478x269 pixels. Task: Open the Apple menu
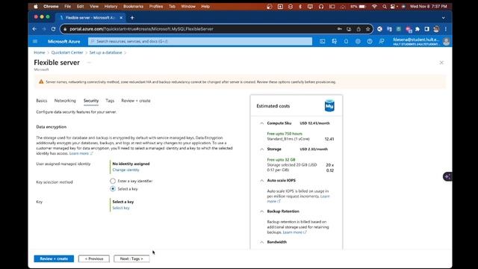pyautogui.click(x=36, y=6)
